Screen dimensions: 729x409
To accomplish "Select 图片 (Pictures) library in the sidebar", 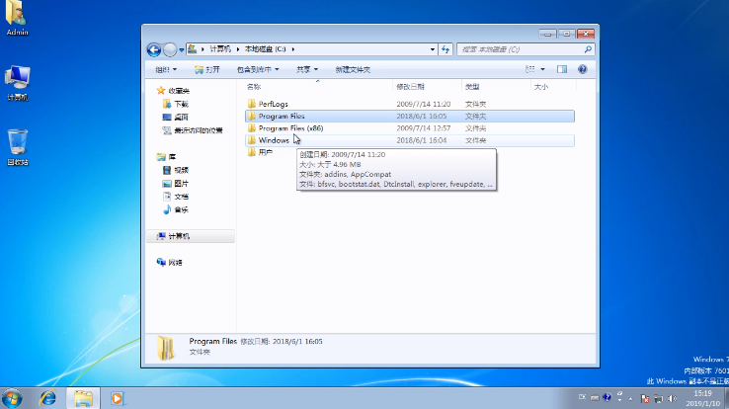I will click(x=181, y=183).
